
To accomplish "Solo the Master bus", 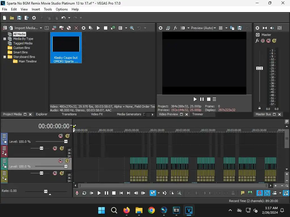I will point(274,41).
